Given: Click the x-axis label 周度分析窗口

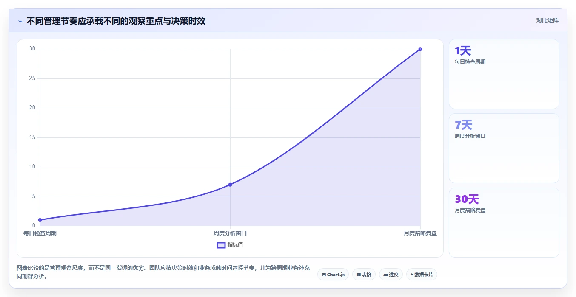Looking at the screenshot, I should (230, 233).
